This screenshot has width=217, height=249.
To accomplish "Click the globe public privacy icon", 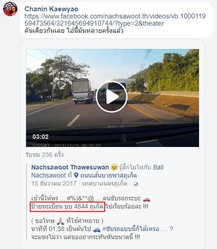I will 136,184.
